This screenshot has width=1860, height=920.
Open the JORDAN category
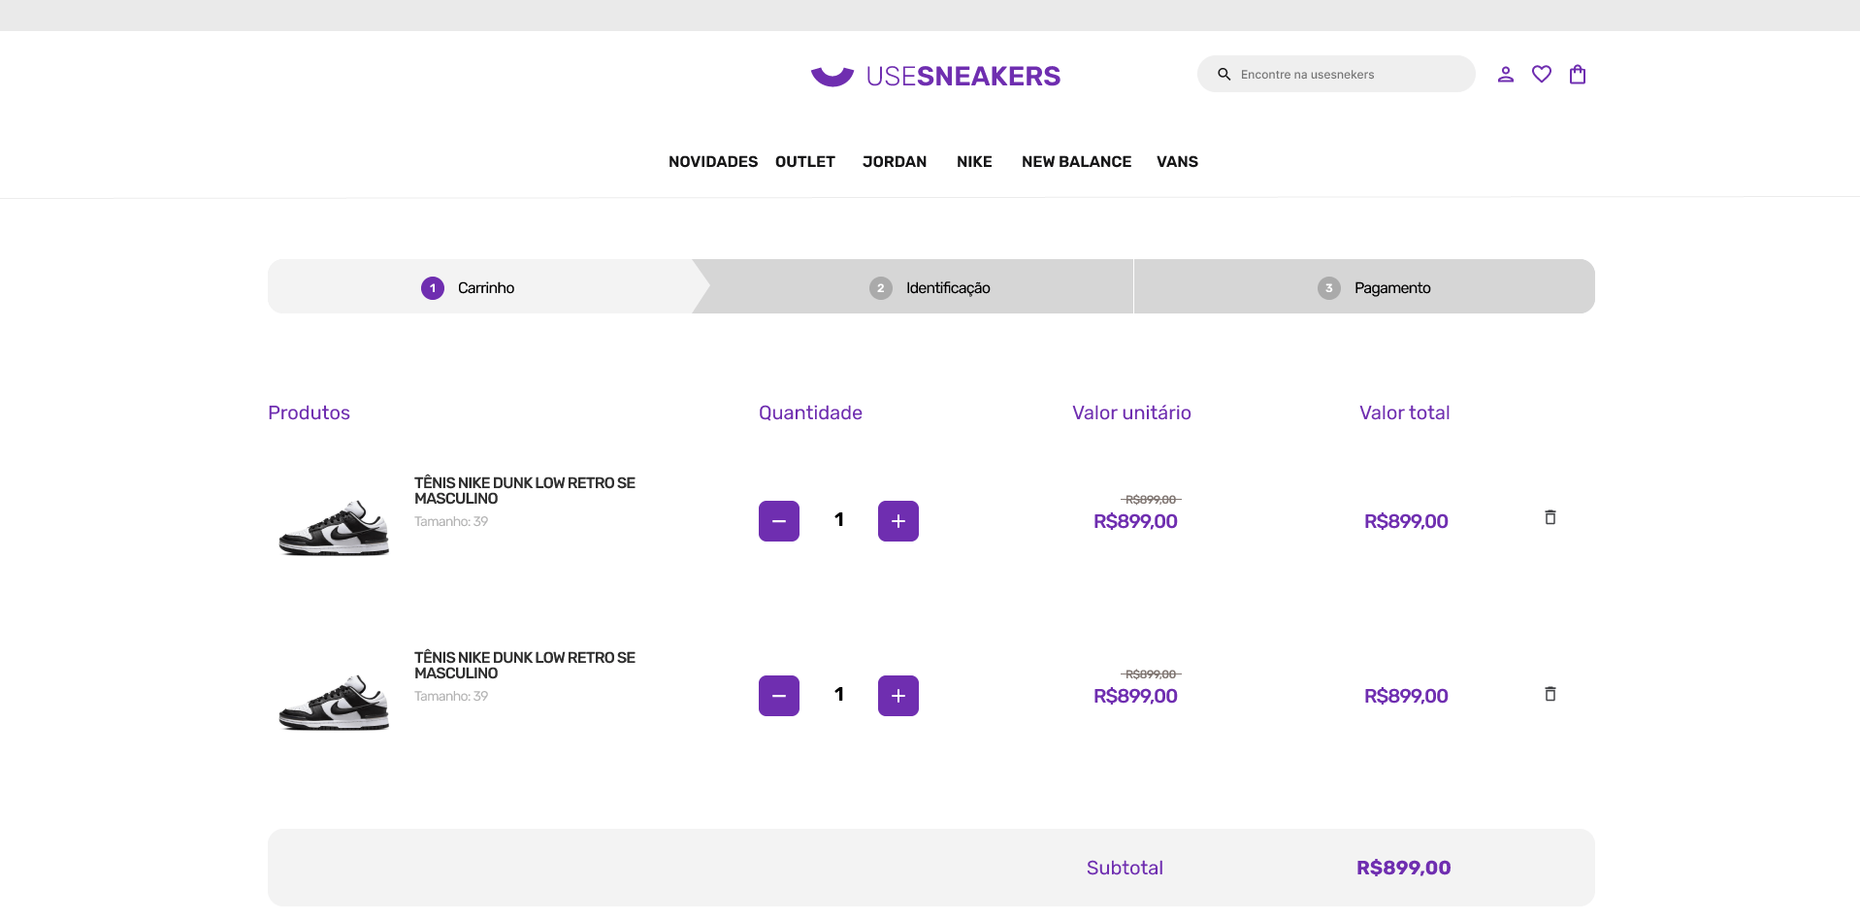pyautogui.click(x=895, y=162)
